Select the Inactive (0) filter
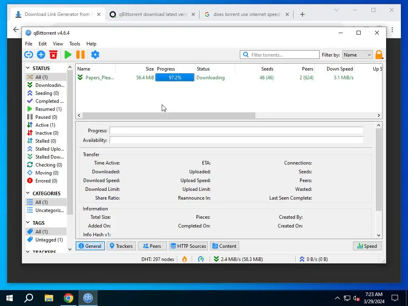 [46, 133]
